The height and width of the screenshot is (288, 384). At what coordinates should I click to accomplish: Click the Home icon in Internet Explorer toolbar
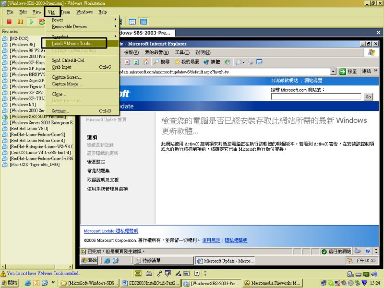coord(146,62)
